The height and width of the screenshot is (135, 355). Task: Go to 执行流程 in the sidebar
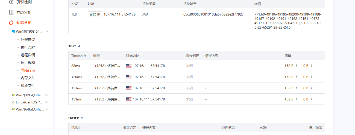[28, 47]
